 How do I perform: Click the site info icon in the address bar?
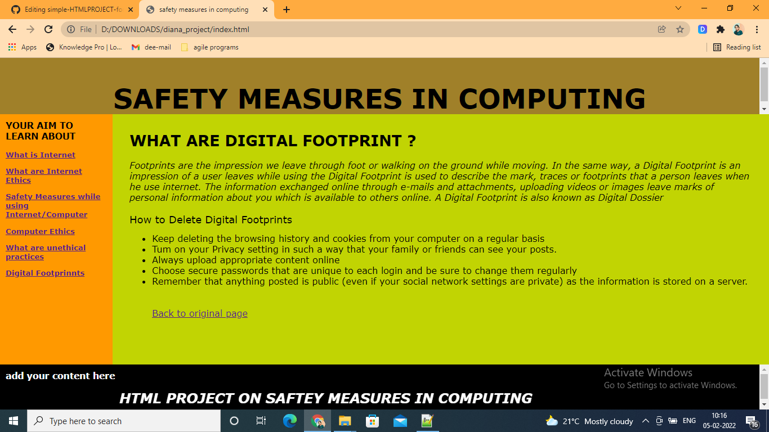(71, 29)
